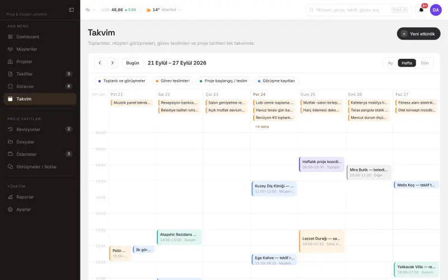
Task: Click the Bugün button
Action: pos(133,63)
